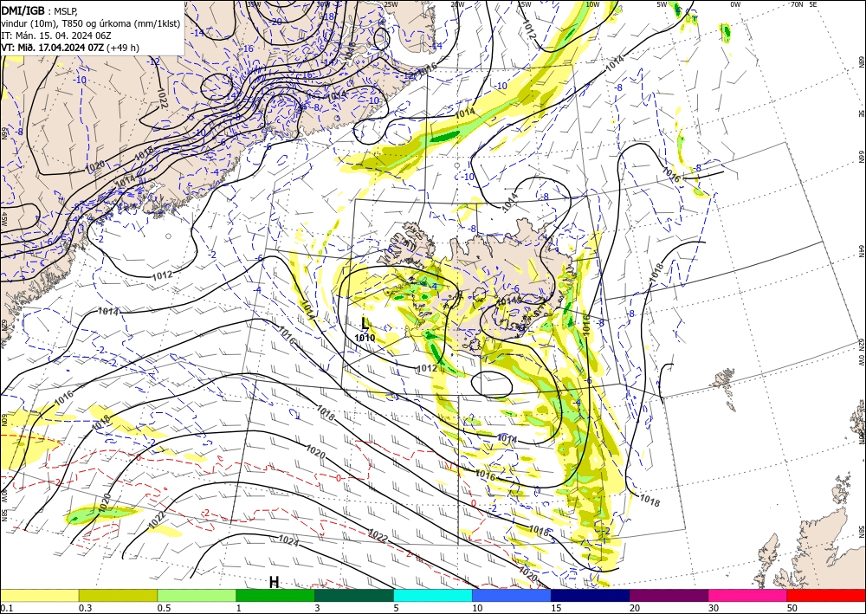Pick the blue 10–15 legend swatch
Viewport: 866px width, 614px height.
[x=512, y=595]
